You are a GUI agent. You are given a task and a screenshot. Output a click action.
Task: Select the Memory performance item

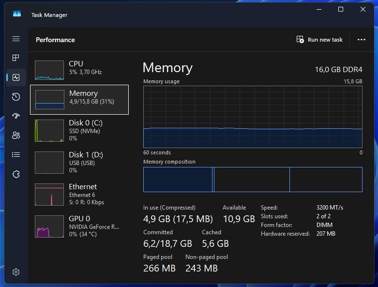click(x=79, y=100)
